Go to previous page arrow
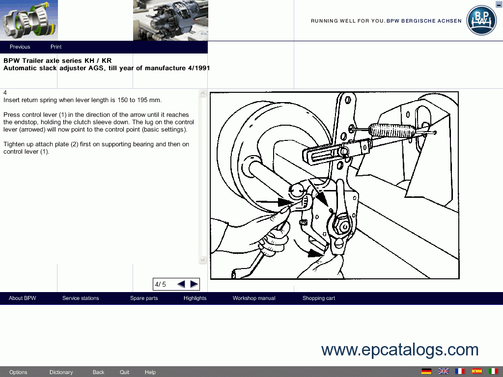The height and width of the screenshot is (377, 503). (181, 284)
